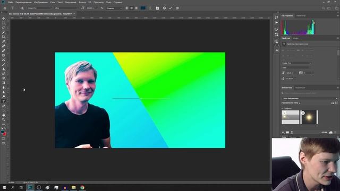Click the Home icon in options bar
This screenshot has width=340, height=191.
[x=5, y=8]
